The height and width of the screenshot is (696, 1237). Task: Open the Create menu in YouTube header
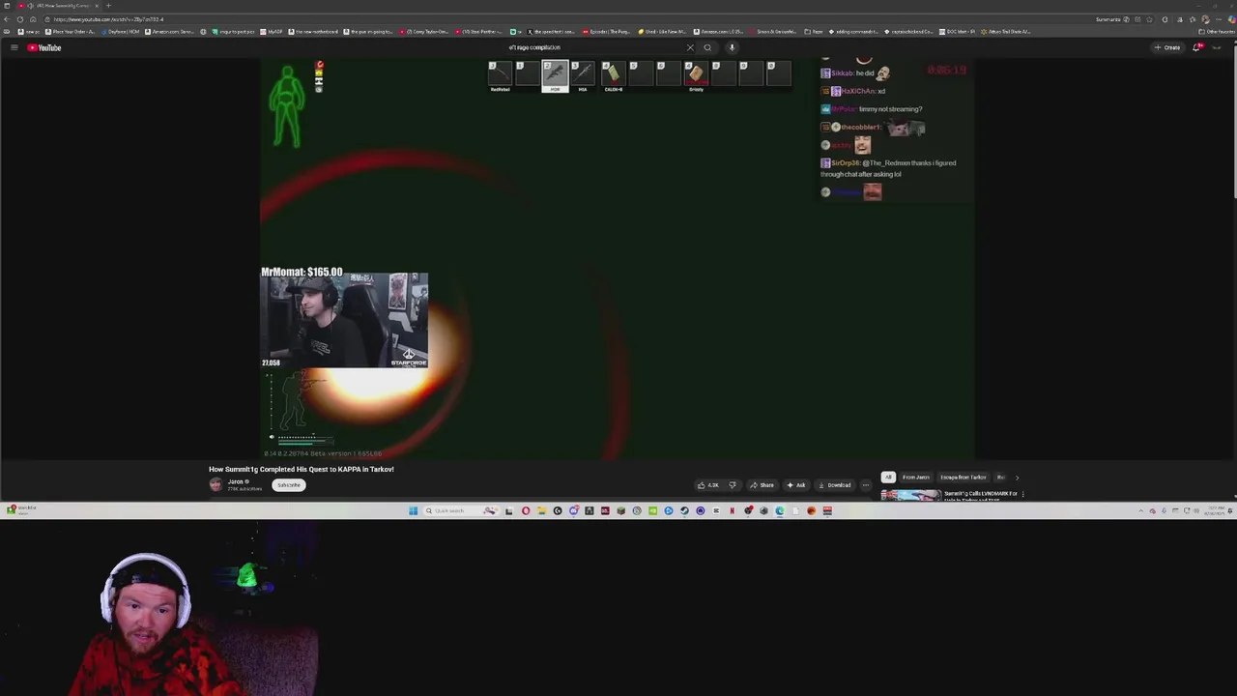[1167, 47]
